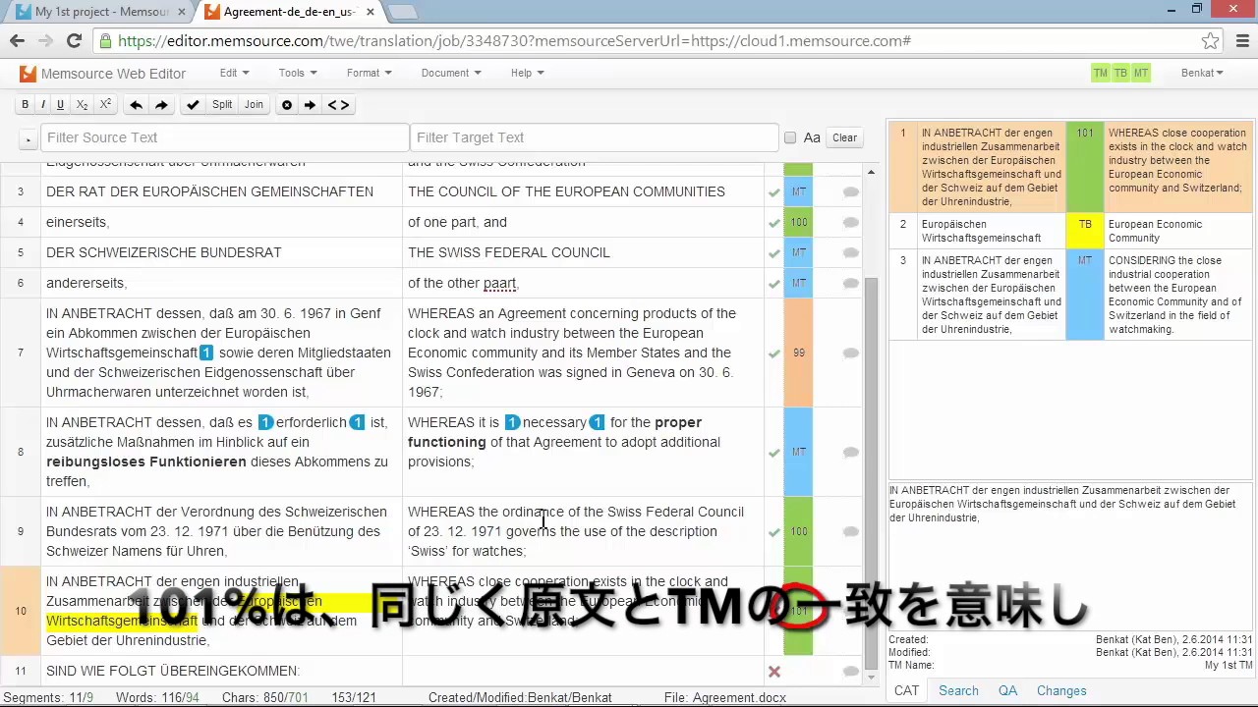1258x707 pixels.
Task: Click browser forward arrow
Action: (x=44, y=41)
